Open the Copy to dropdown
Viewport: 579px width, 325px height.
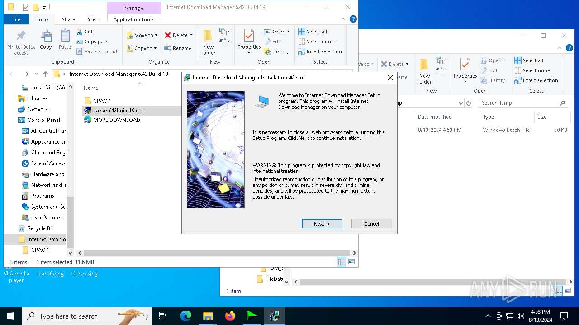(x=142, y=48)
